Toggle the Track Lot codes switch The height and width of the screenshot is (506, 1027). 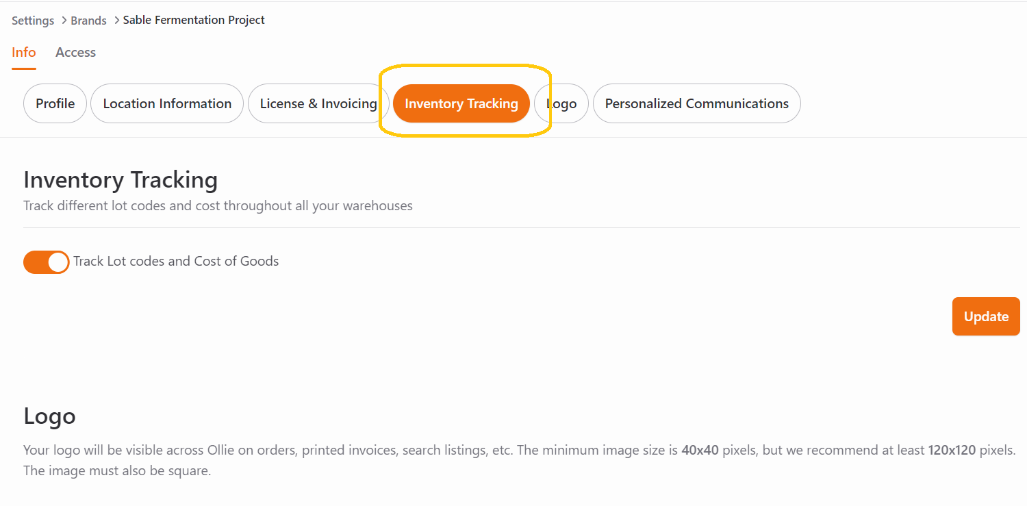click(47, 262)
